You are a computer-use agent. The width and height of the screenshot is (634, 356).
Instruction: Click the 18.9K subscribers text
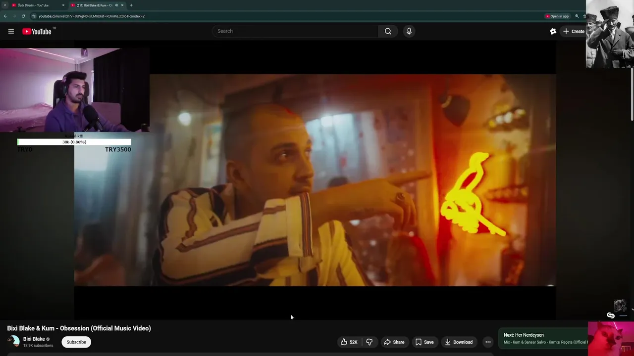pos(38,346)
